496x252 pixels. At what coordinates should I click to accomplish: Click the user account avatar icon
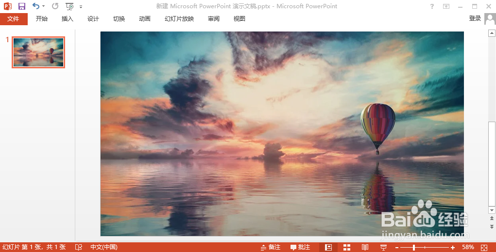tap(490, 19)
